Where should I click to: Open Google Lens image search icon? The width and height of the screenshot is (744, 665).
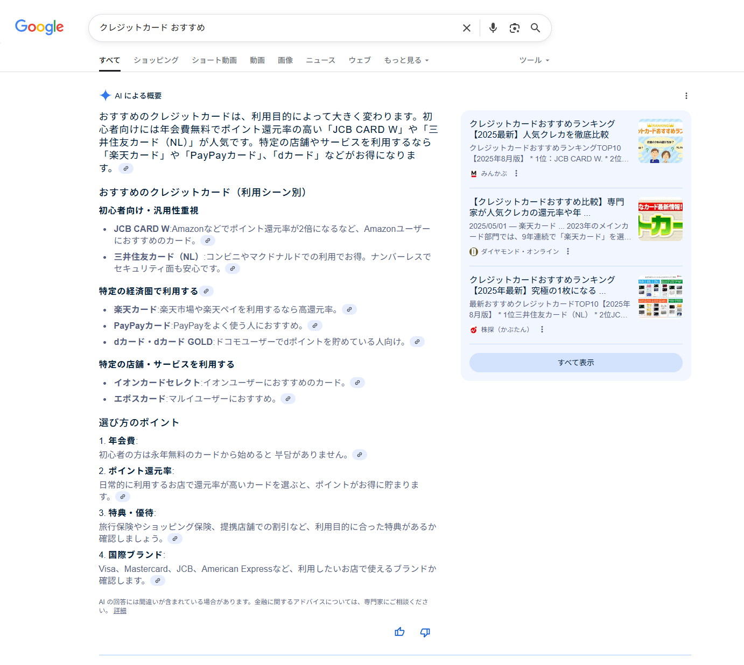click(514, 28)
